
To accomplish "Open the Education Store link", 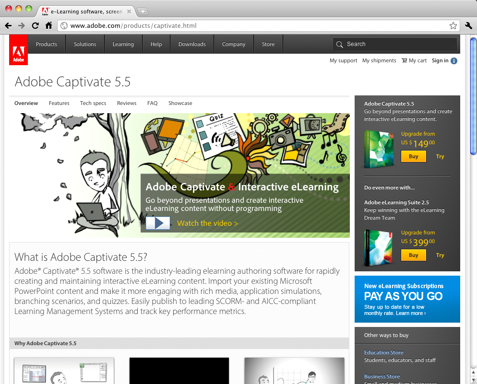I will coord(383,352).
